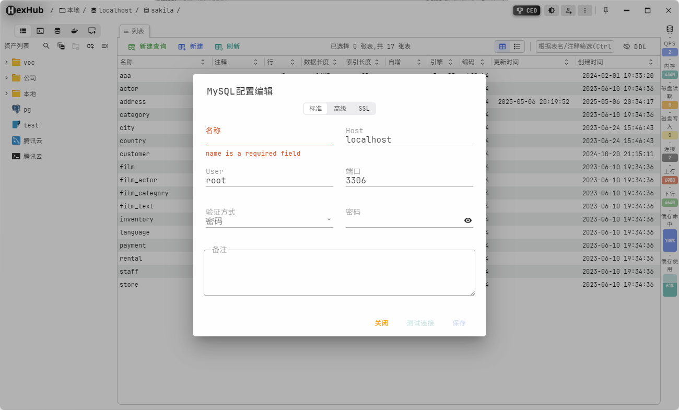Switch to the SSL tab

pos(364,109)
